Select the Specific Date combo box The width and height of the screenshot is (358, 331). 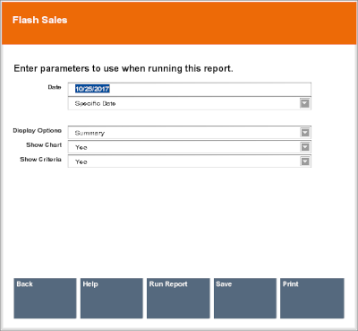click(x=190, y=103)
